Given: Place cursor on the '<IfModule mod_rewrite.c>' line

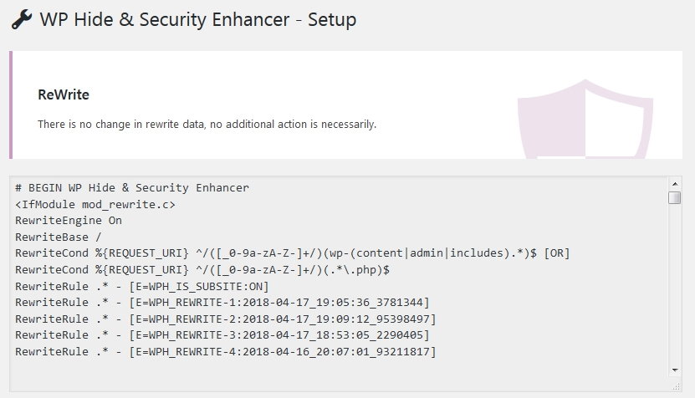Looking at the screenshot, I should pyautogui.click(x=95, y=204).
